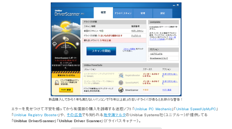Click the bright sun icon on the barometer
This screenshot has height=129, width=232.
(77, 44)
